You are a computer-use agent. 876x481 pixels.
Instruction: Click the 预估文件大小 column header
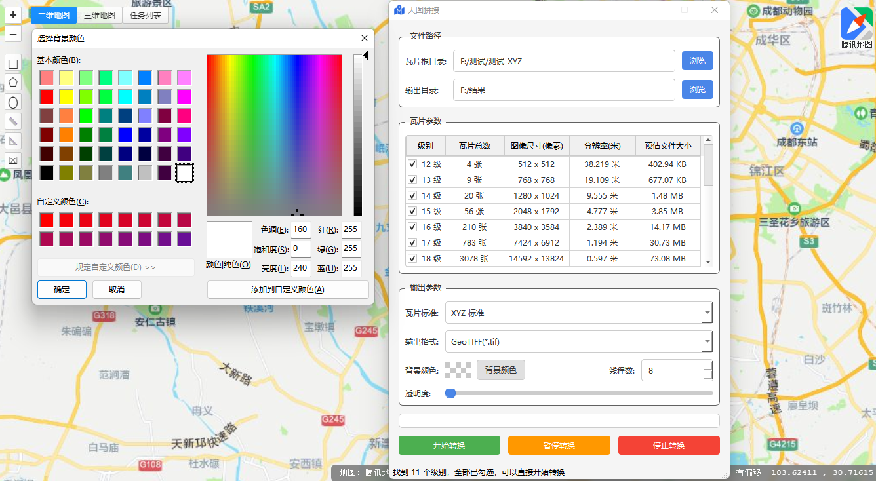coord(668,146)
